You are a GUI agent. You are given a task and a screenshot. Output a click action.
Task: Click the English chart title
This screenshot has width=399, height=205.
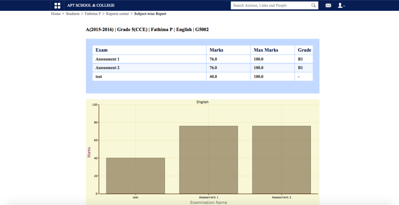(x=202, y=102)
